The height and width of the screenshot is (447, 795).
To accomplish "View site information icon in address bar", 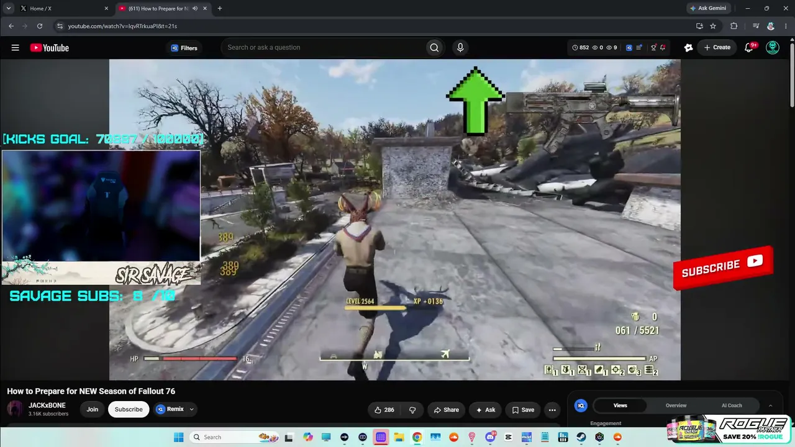I will [x=60, y=26].
